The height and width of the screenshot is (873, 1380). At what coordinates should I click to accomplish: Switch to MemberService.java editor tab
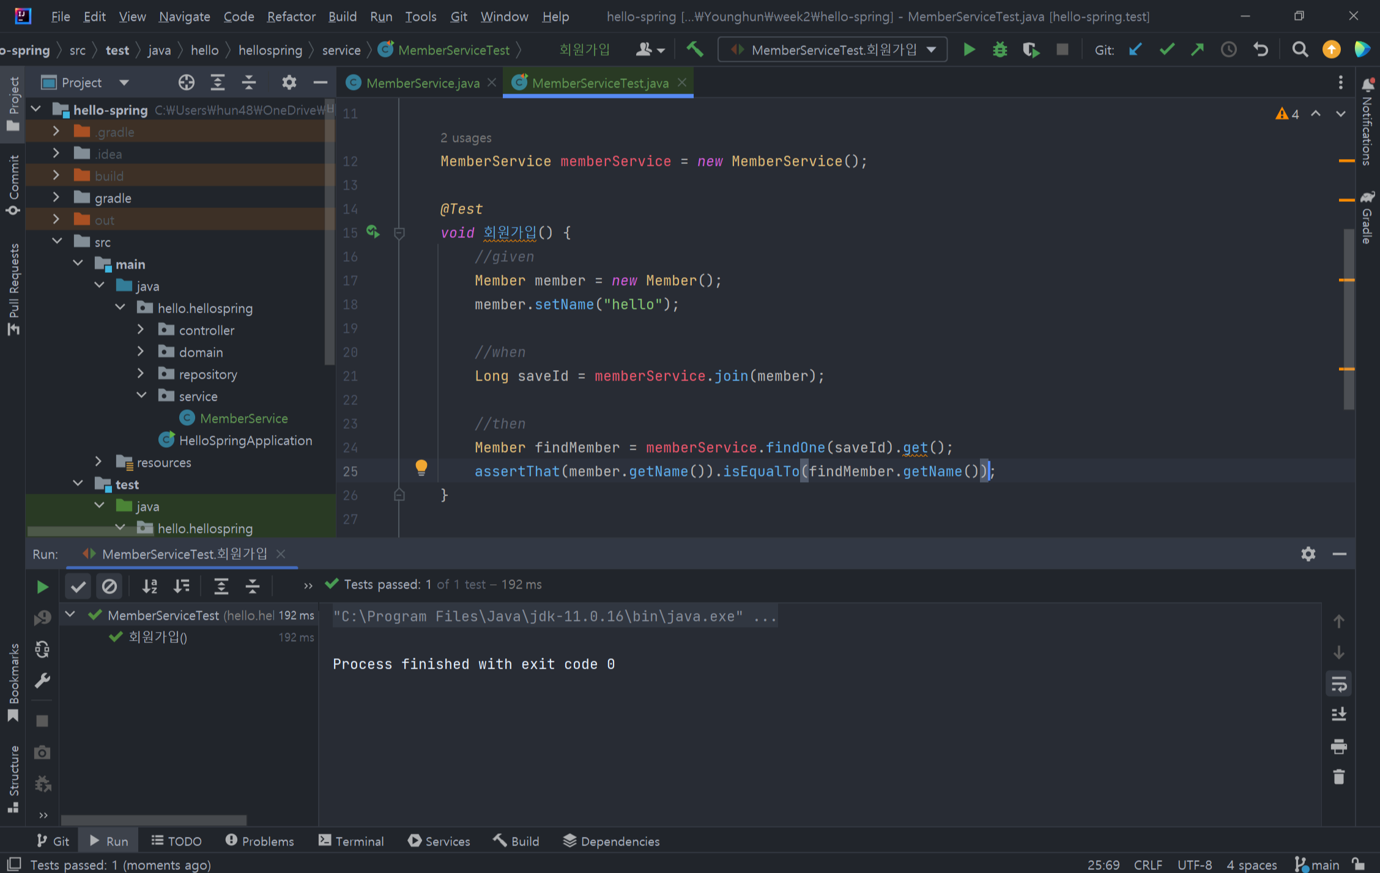click(422, 83)
